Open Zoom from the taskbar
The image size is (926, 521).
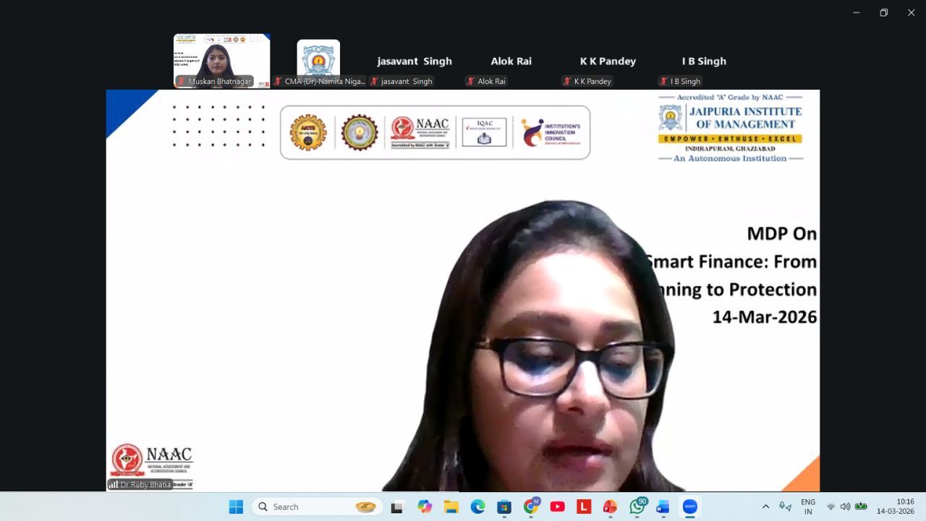[x=690, y=507]
